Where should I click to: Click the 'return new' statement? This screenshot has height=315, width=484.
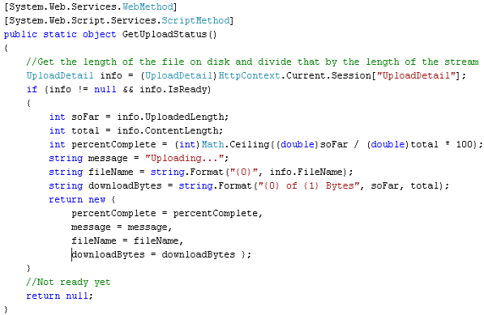[77, 199]
